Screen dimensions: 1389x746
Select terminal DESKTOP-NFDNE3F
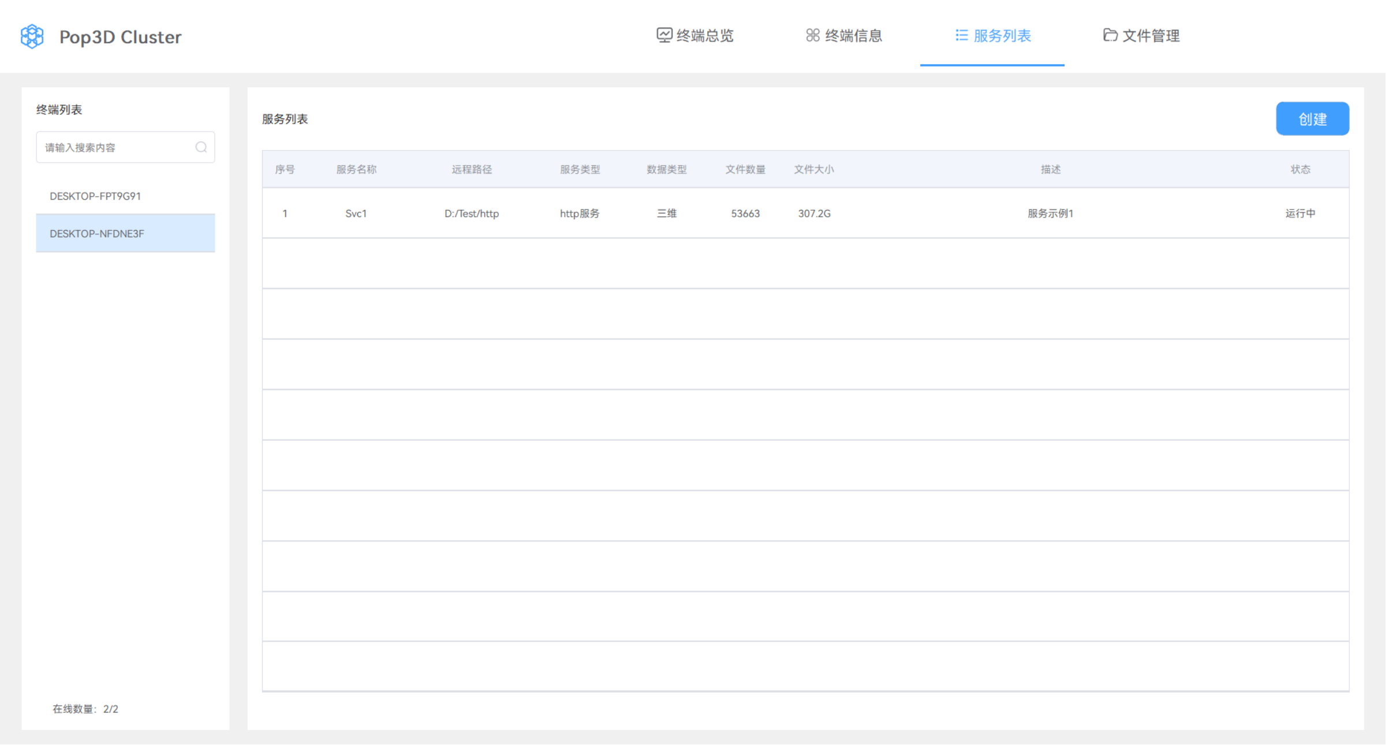(x=97, y=234)
